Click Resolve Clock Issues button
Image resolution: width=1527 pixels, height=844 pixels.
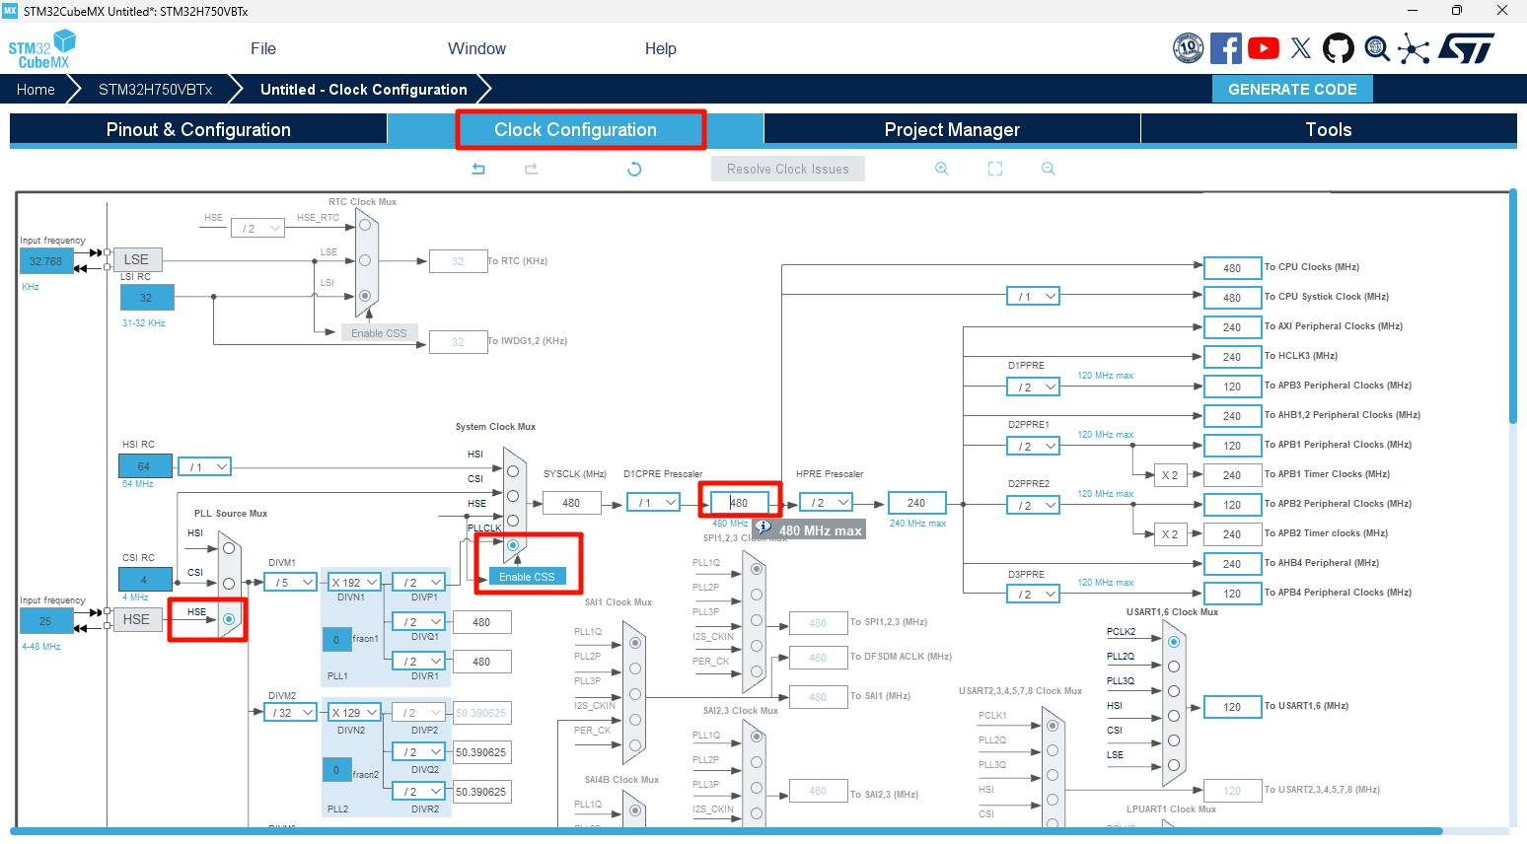click(788, 169)
